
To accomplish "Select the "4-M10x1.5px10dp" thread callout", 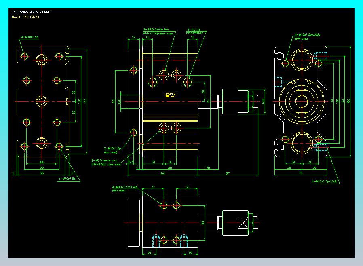I will pyautogui.click(x=325, y=181).
